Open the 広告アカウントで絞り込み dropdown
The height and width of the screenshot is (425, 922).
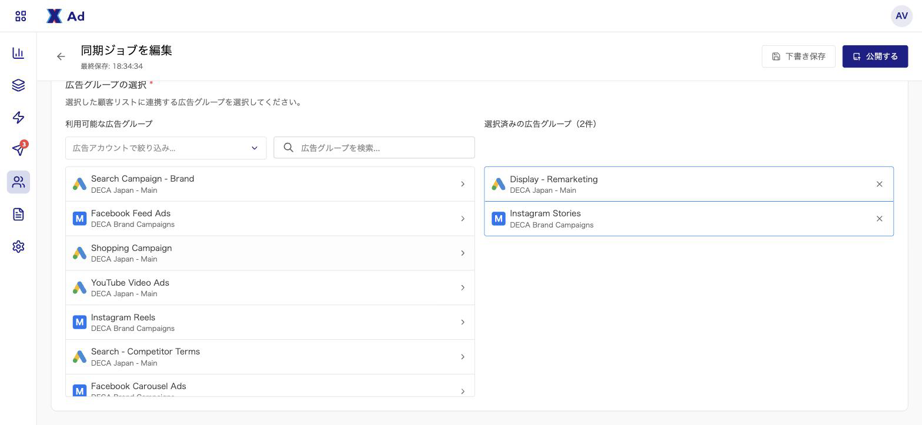[166, 148]
